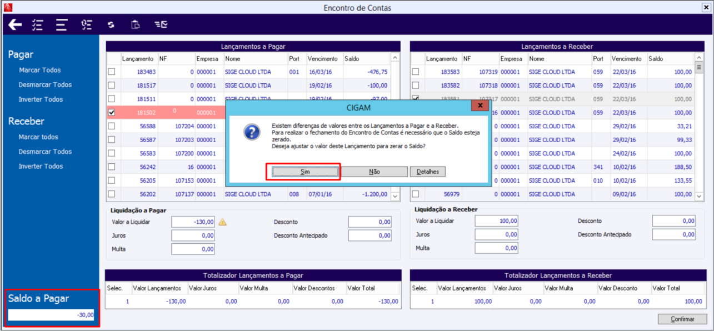Tick checkbox for receivable 183583
Image resolution: width=714 pixels, height=331 pixels.
416,72
